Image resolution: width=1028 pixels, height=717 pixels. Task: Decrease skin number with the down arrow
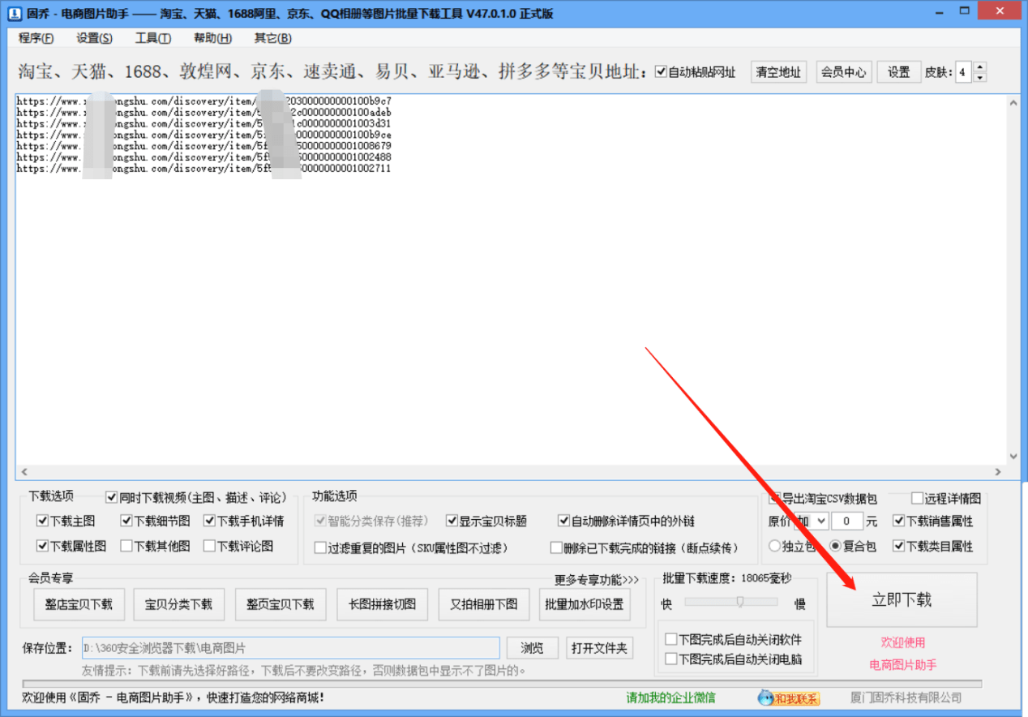979,77
